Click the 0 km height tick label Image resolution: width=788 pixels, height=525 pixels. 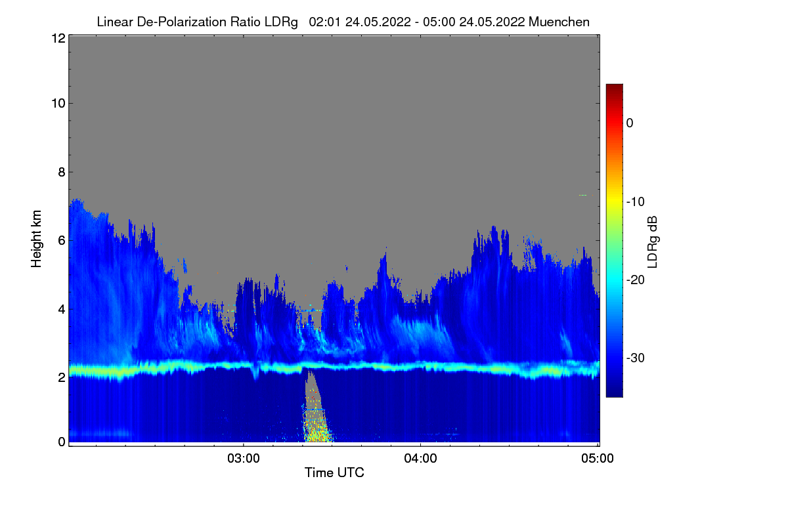click(62, 442)
